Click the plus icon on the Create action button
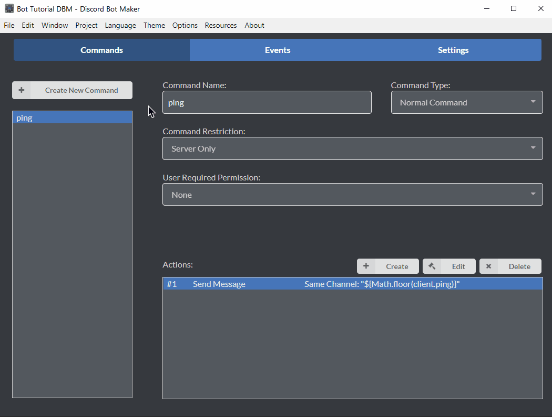552x417 pixels. pos(366,266)
